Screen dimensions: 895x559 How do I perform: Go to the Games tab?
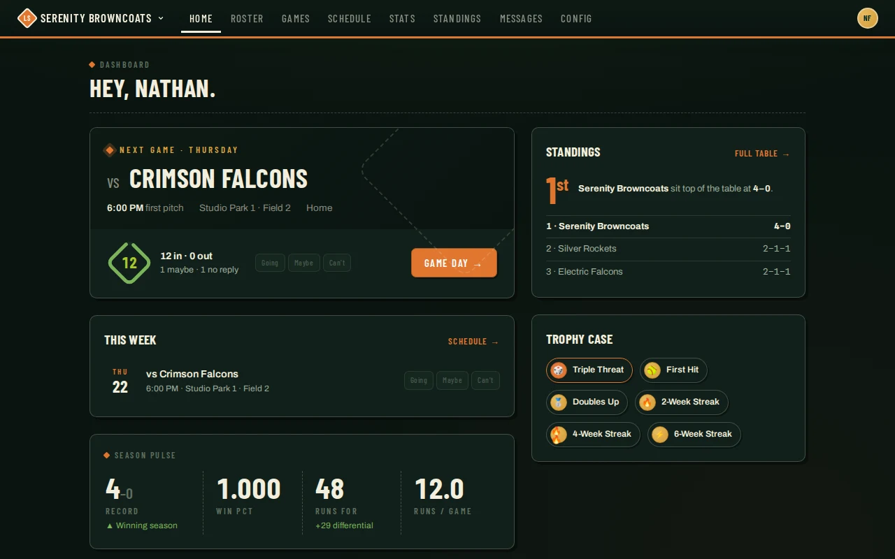296,19
